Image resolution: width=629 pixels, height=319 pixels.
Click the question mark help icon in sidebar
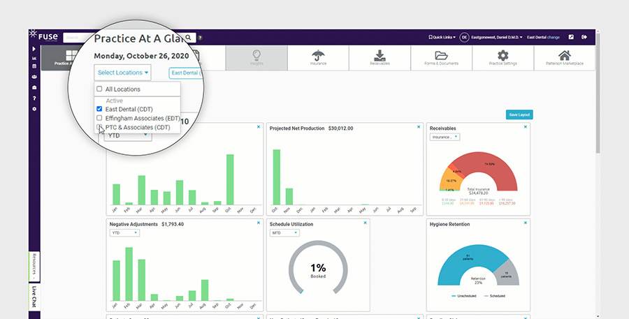tap(34, 98)
